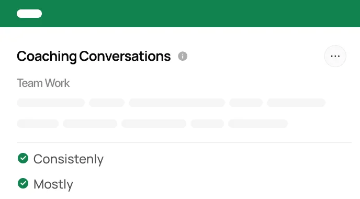This screenshot has width=360, height=199.
Task: Click last placeholder bar in lower skeleton row
Action: [258, 124]
